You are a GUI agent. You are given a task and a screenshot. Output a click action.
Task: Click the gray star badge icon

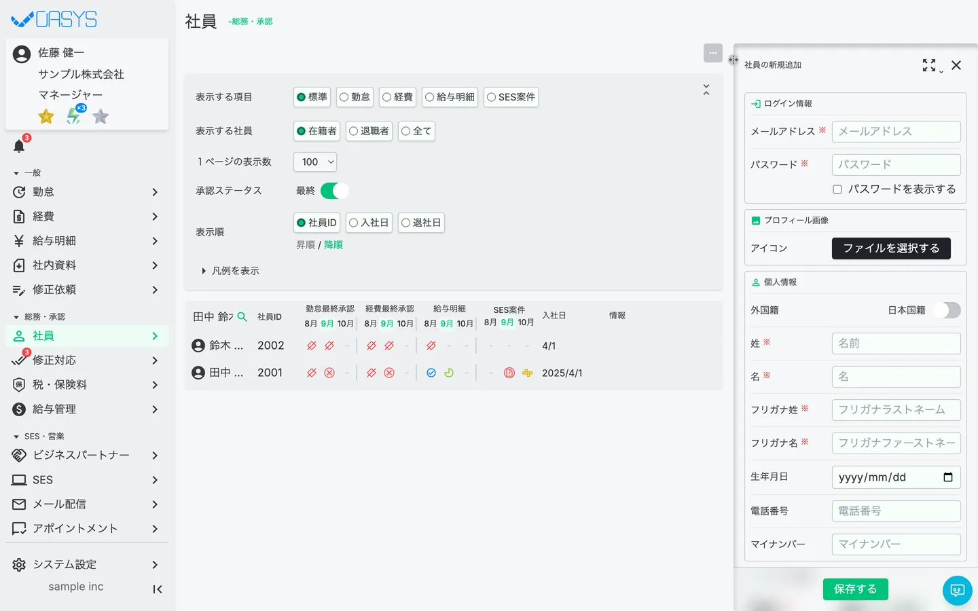101,116
